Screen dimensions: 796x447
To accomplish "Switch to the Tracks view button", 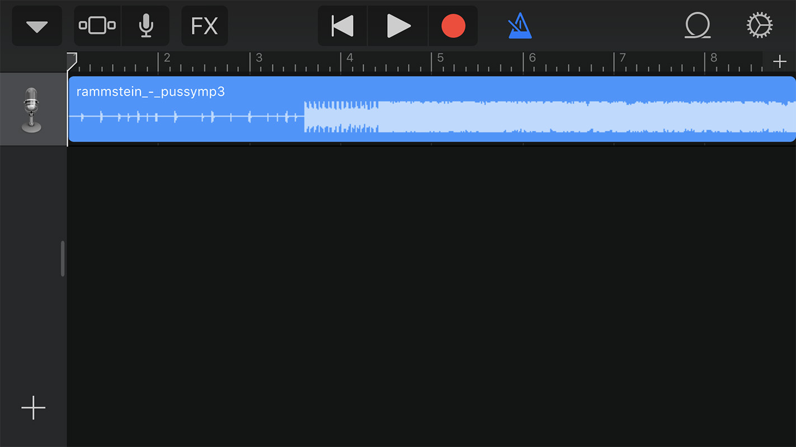I will (97, 26).
